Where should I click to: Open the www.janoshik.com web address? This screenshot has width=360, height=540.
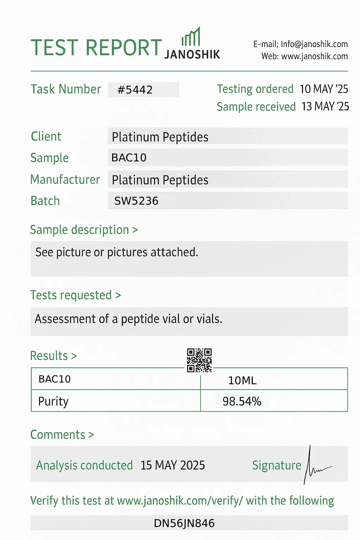click(315, 56)
